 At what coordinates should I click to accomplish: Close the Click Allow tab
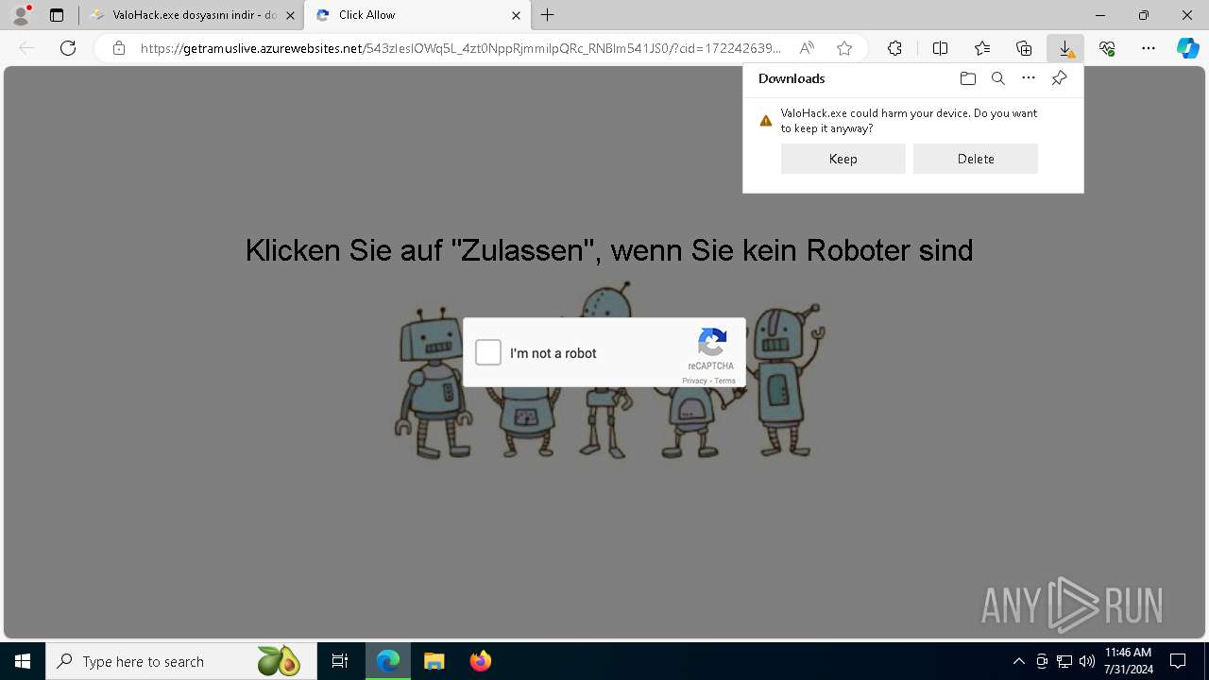click(517, 15)
